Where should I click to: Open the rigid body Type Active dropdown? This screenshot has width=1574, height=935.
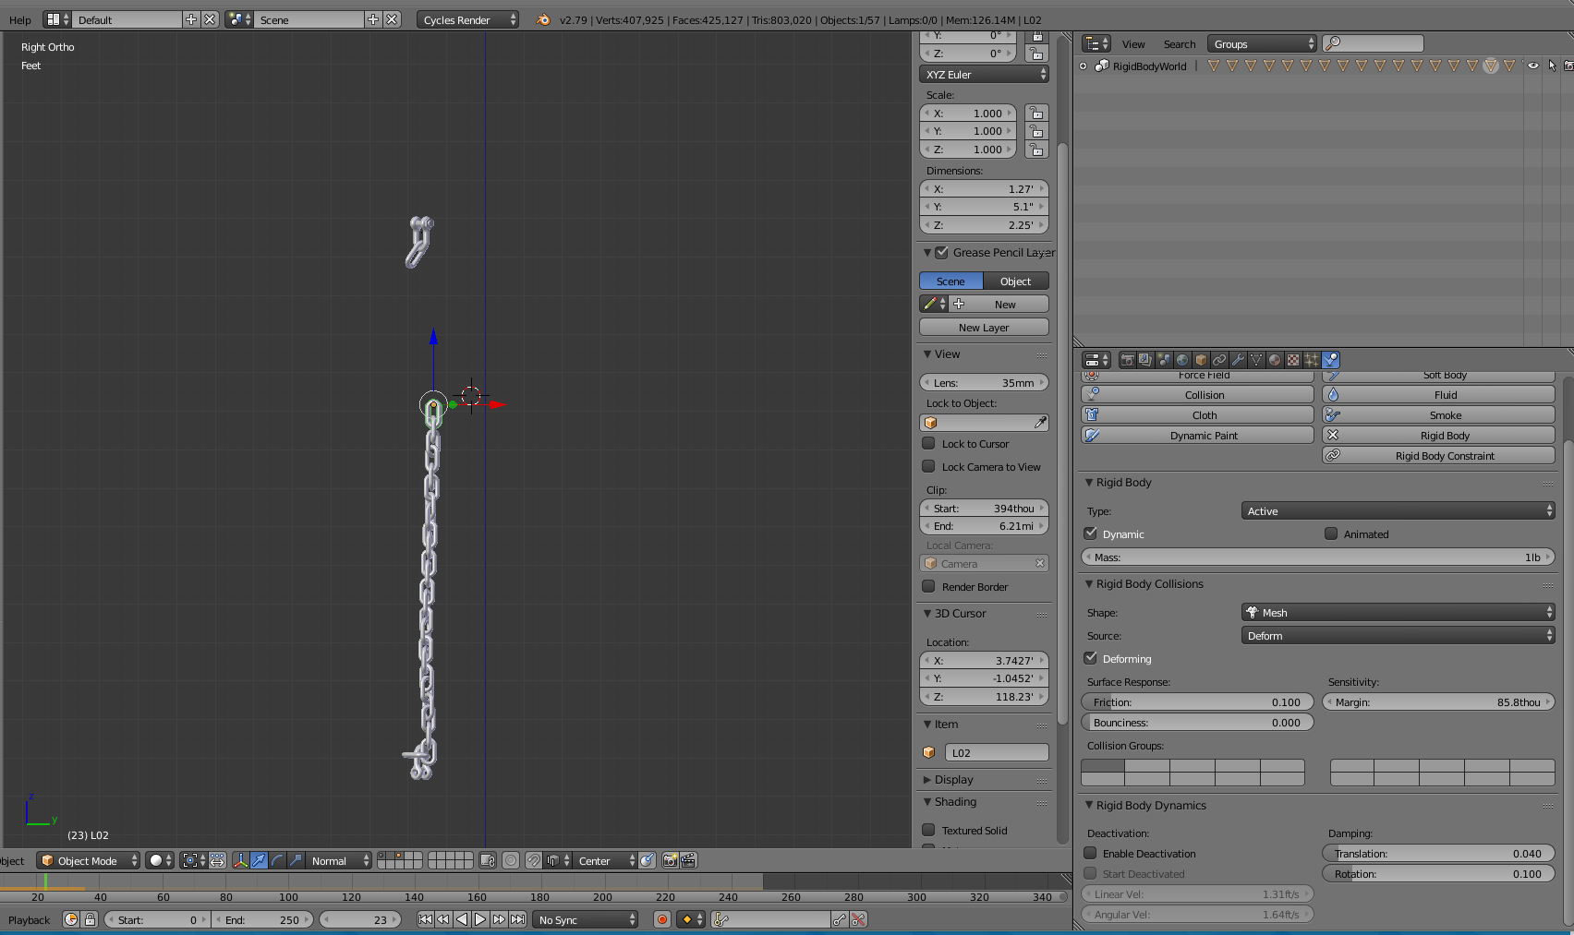point(1398,510)
